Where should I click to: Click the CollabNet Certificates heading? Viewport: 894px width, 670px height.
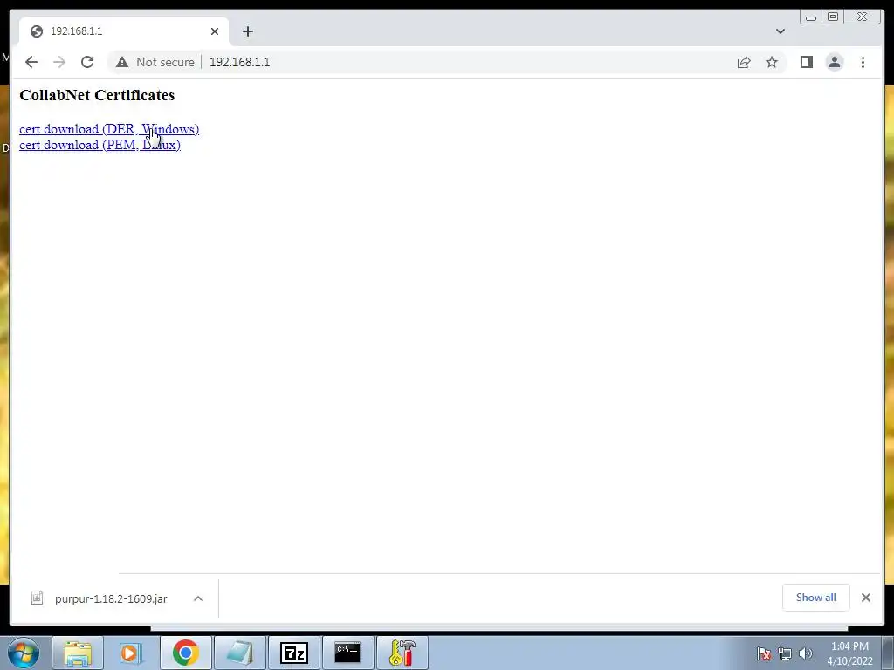97,95
